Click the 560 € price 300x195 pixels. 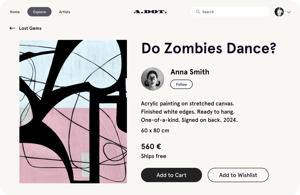click(x=151, y=147)
